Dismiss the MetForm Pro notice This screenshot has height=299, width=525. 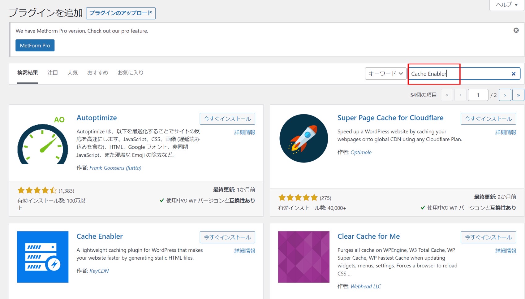(516, 30)
